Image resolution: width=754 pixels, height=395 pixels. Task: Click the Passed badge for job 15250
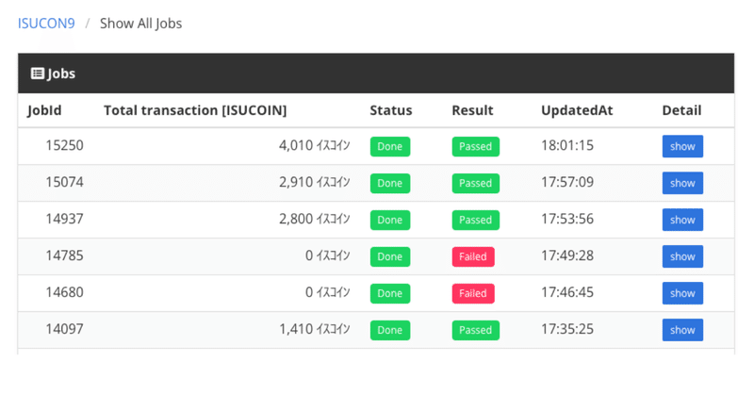click(476, 146)
